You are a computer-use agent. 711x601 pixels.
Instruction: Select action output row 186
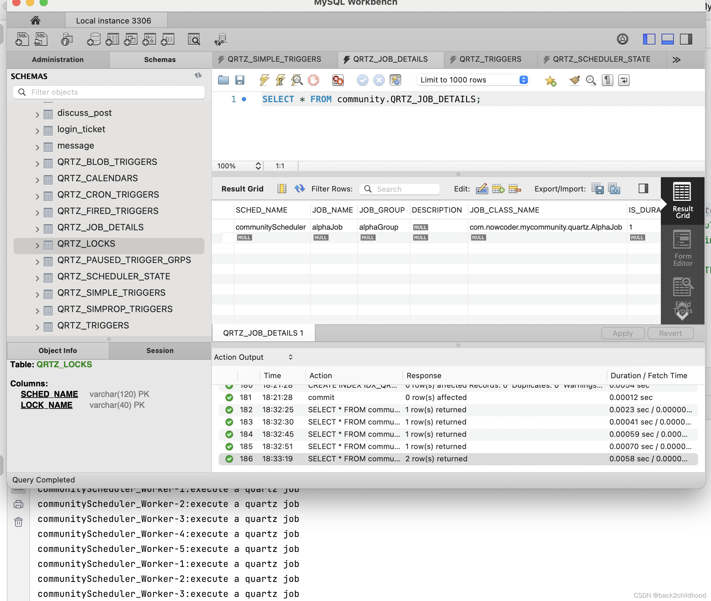(458, 459)
